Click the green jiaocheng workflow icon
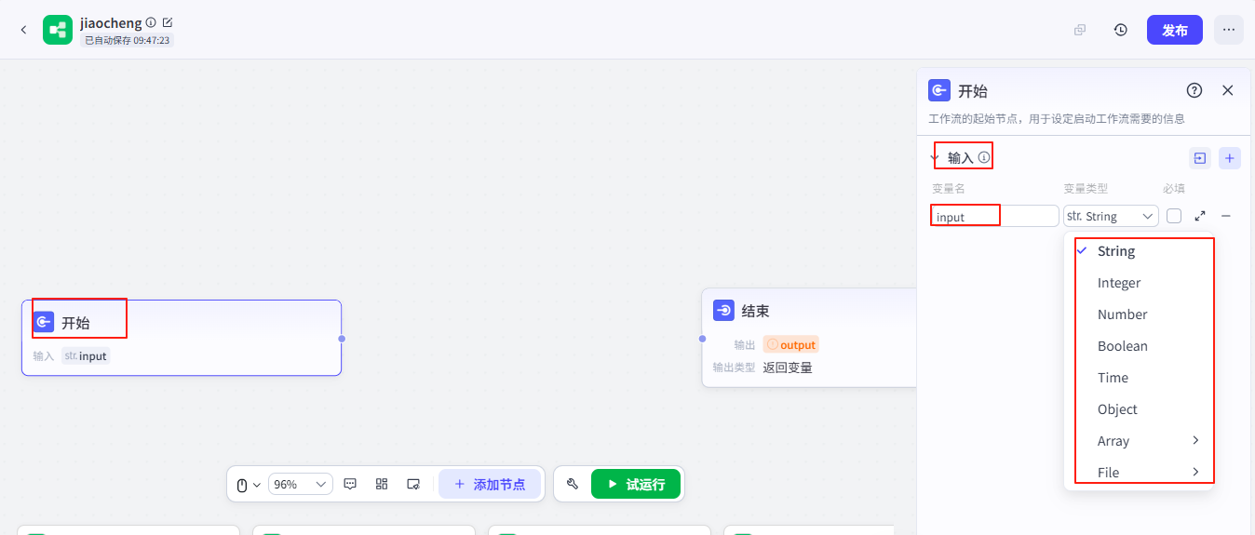Image resolution: width=1255 pixels, height=535 pixels. pyautogui.click(x=58, y=30)
